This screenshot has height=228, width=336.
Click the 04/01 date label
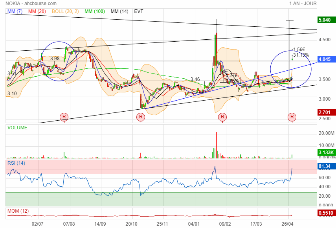[x=194, y=224]
